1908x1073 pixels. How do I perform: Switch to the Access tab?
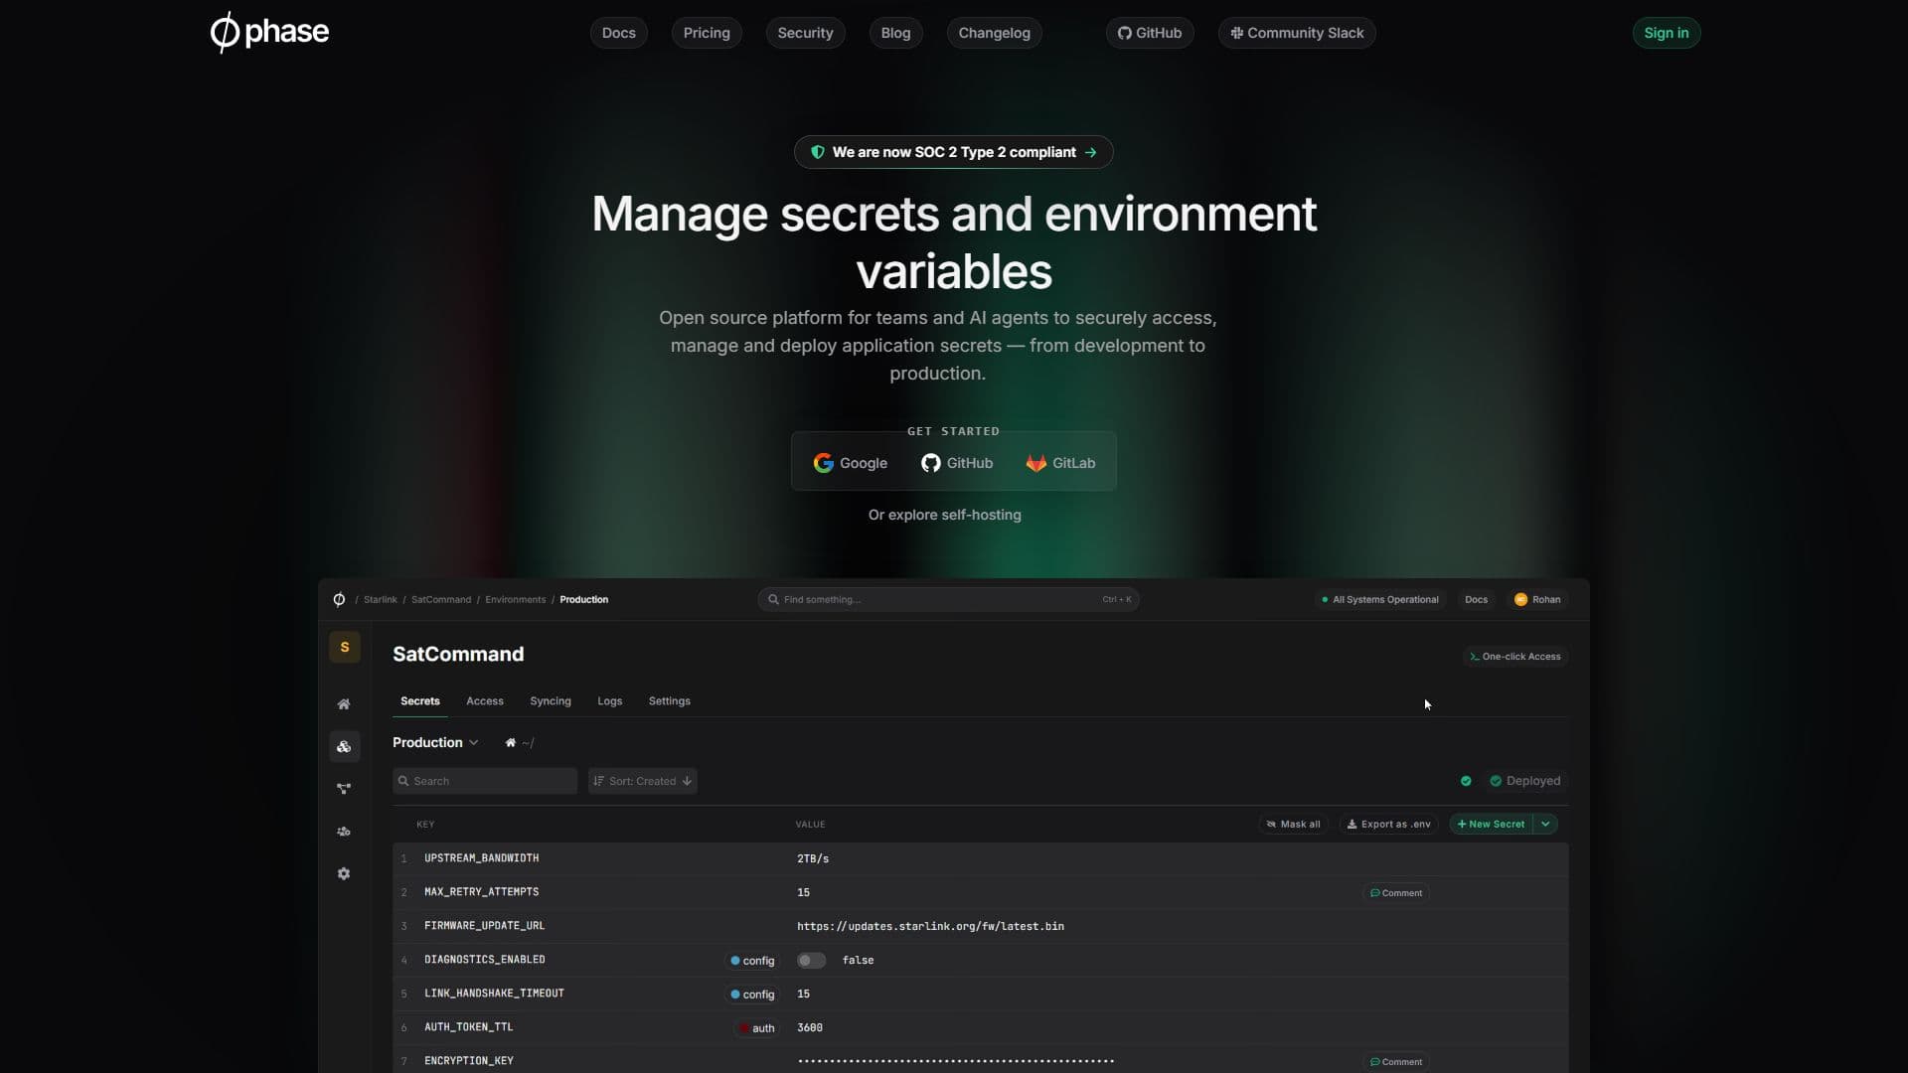485,701
